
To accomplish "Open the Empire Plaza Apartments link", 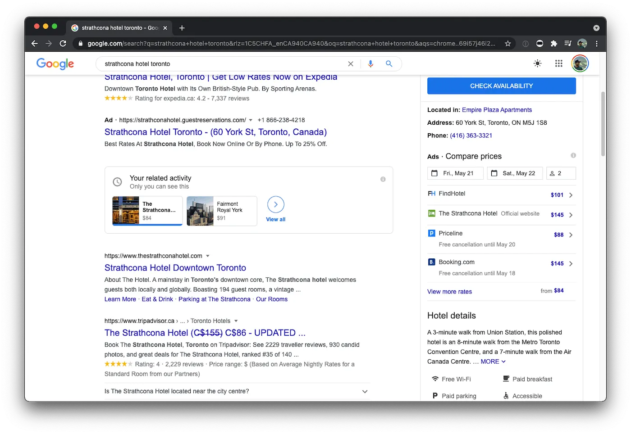I will (497, 110).
